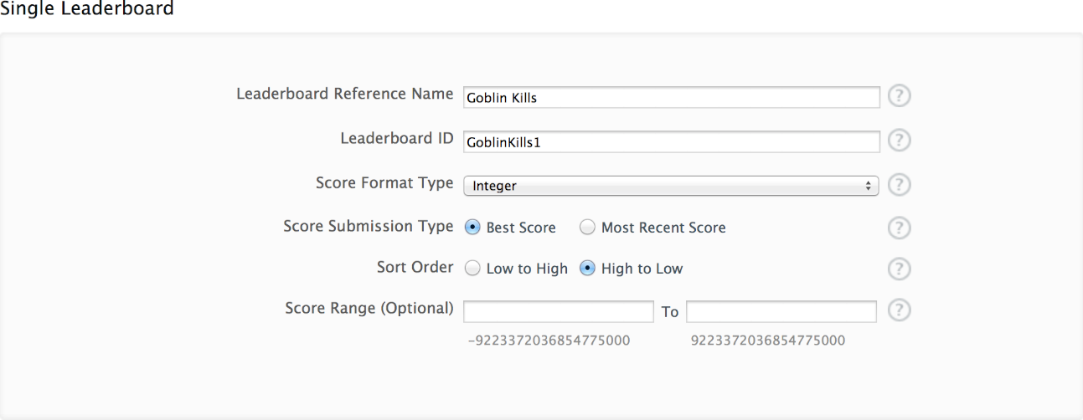Screen dimensions: 1083x420
Task: Click the Single Leaderboard heading
Action: point(87,9)
